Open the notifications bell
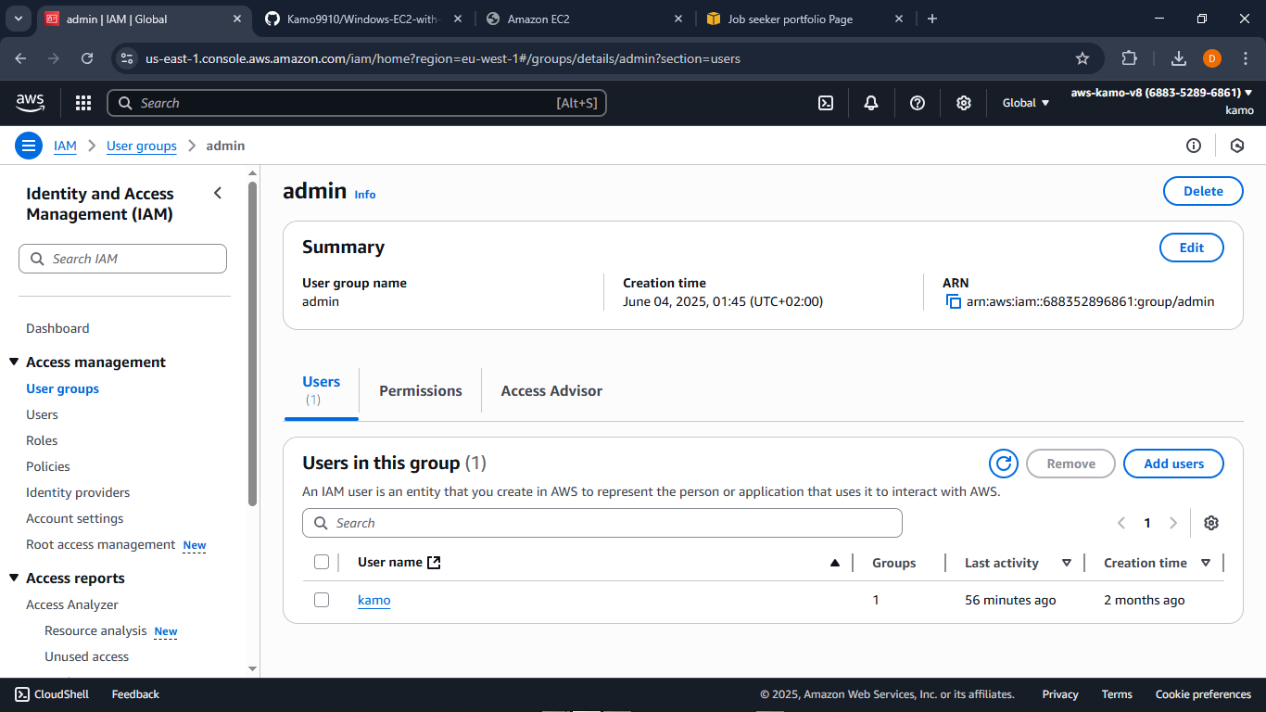The image size is (1266, 712). (871, 103)
